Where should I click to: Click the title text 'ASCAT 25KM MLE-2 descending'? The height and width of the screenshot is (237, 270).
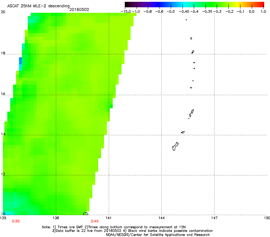(x=38, y=6)
